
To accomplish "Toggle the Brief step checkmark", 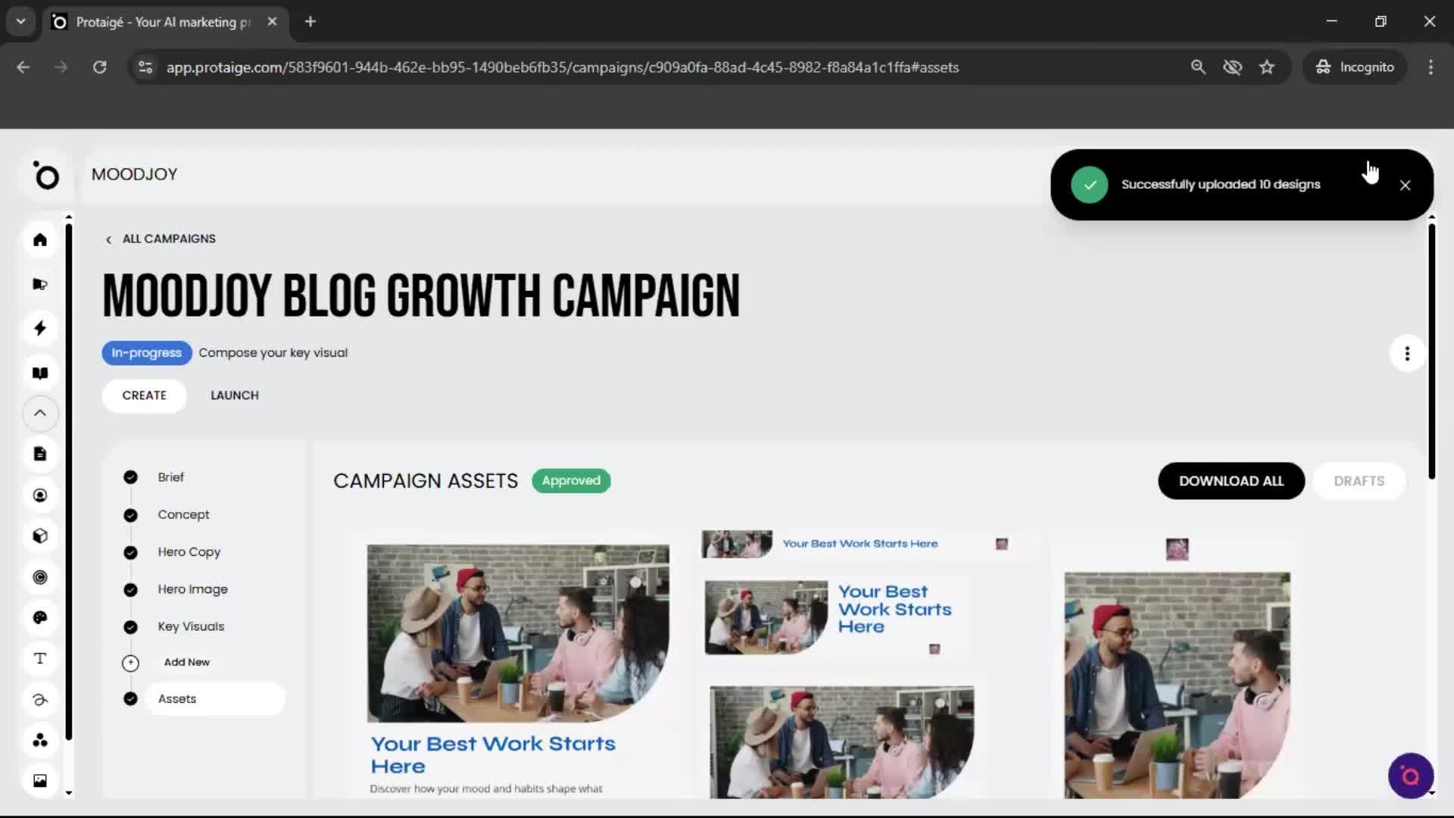I will click(x=130, y=477).
